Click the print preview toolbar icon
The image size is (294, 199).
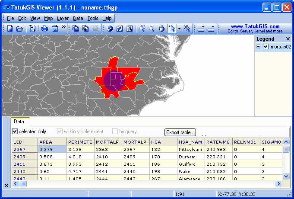pos(55,29)
